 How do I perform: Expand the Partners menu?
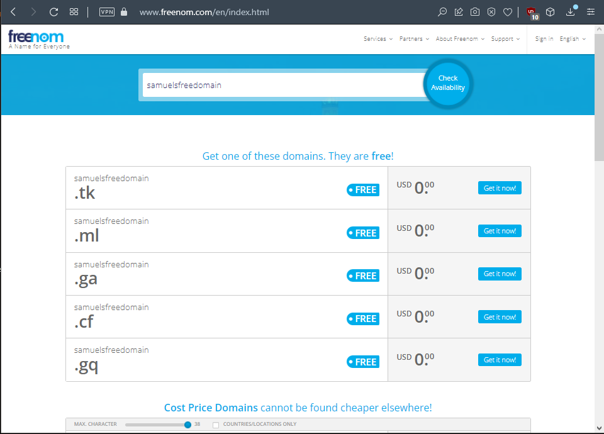point(414,39)
